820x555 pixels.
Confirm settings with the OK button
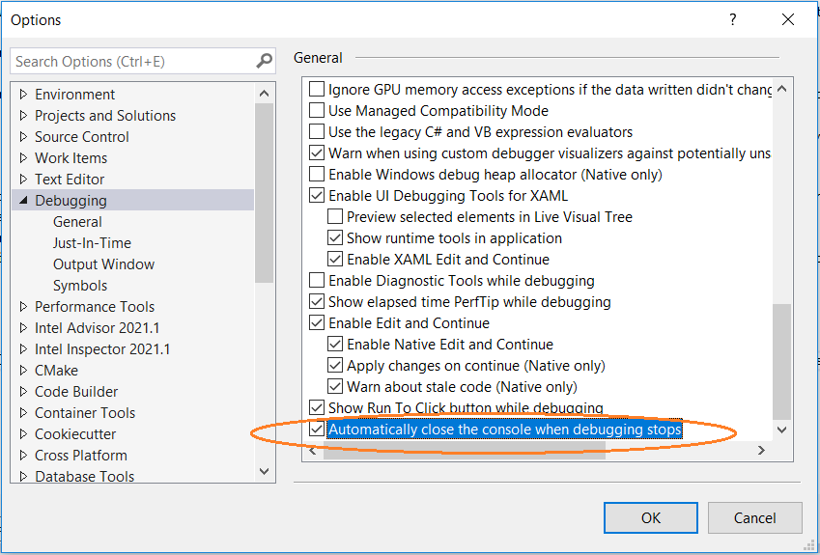tap(651, 518)
